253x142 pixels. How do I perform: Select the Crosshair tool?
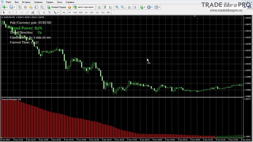(9, 12)
